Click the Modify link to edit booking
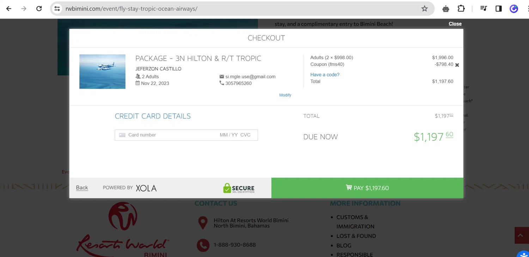The height and width of the screenshot is (257, 529). point(285,95)
